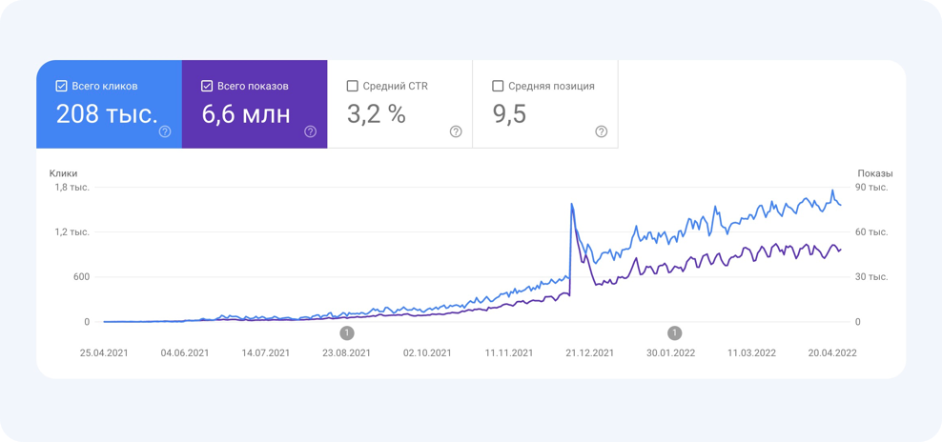Click the Показы axis title

tap(874, 173)
